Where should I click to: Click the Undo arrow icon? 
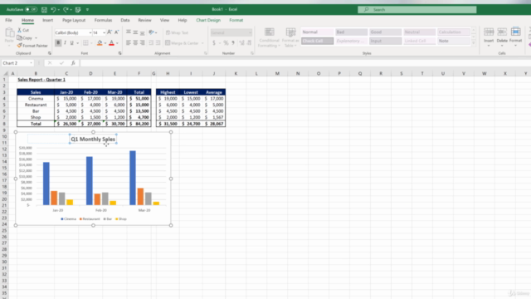(x=53, y=9)
